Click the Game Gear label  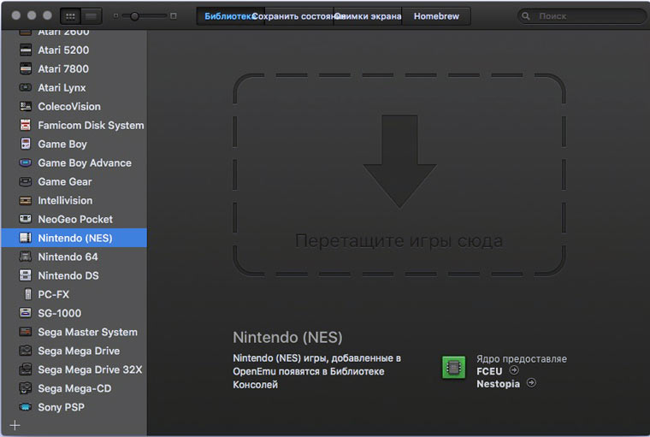[x=65, y=181]
